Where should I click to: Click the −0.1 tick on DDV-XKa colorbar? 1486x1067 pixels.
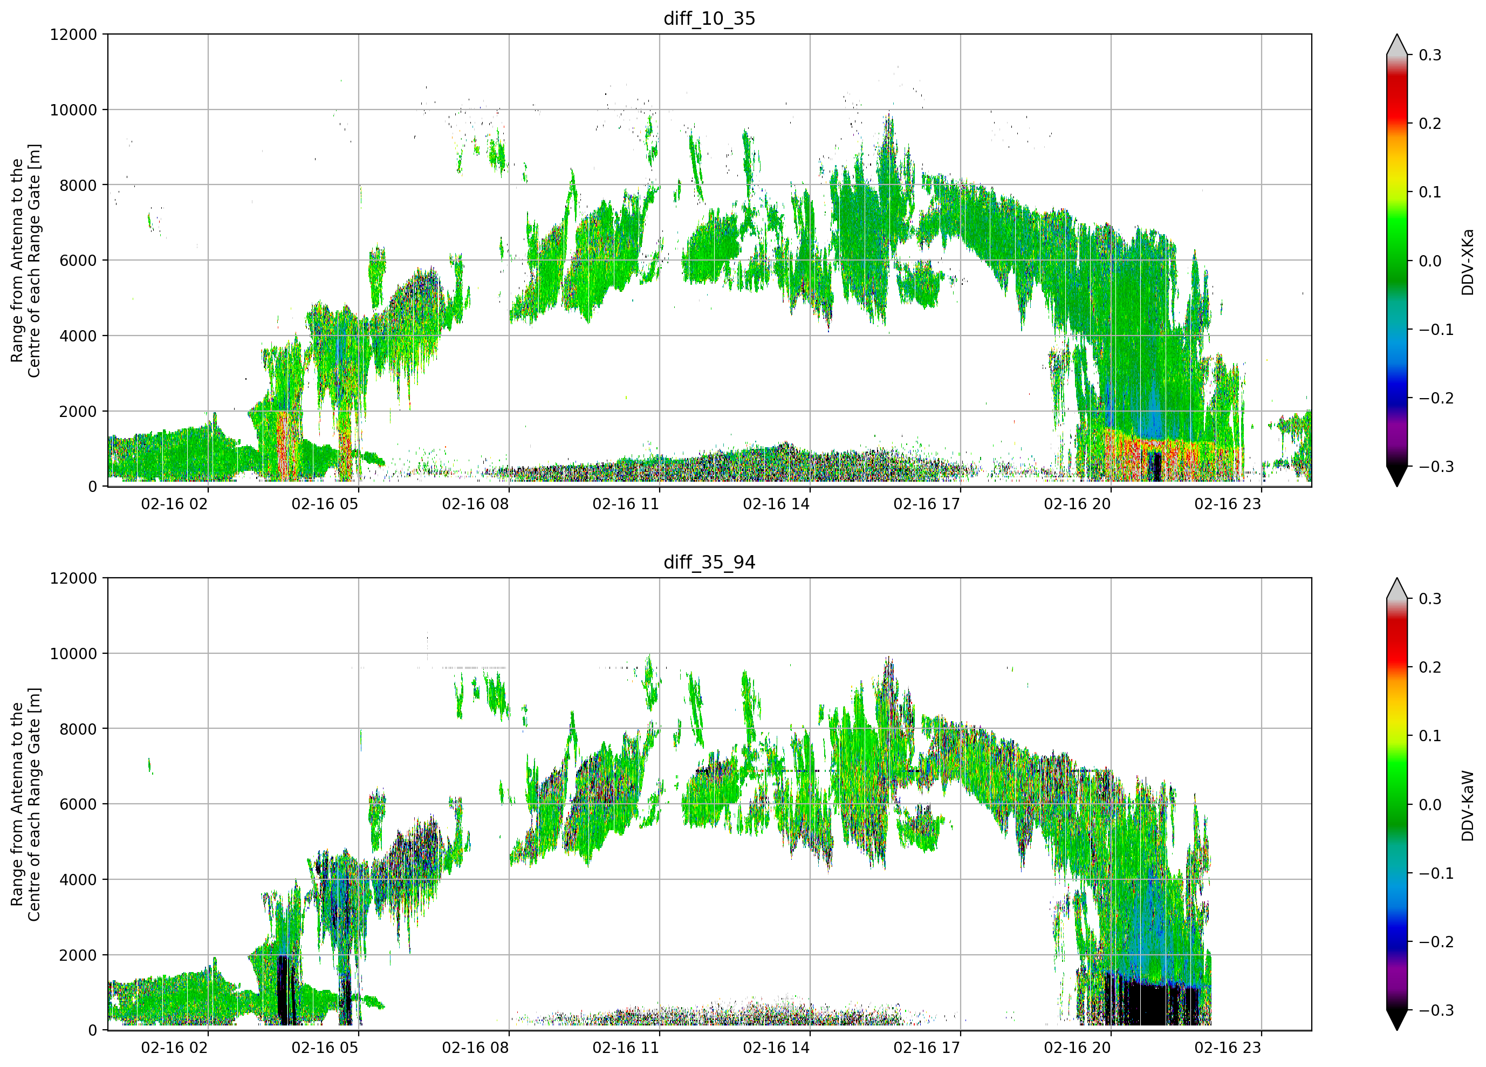pos(1436,330)
